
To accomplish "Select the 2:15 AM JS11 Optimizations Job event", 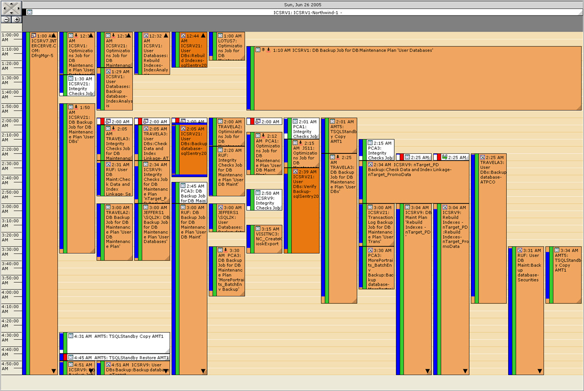I will pyautogui.click(x=301, y=153).
